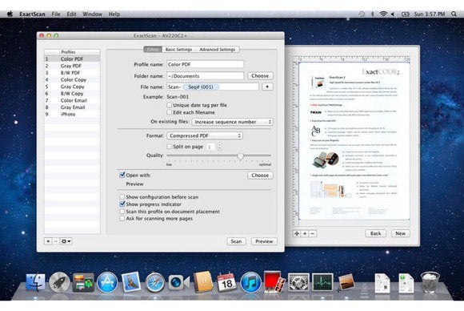
Task: Switch to the Advanced Settings tab
Action: pyautogui.click(x=218, y=50)
